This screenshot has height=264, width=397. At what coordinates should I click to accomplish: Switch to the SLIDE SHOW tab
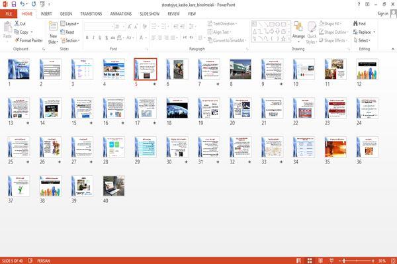click(x=150, y=14)
